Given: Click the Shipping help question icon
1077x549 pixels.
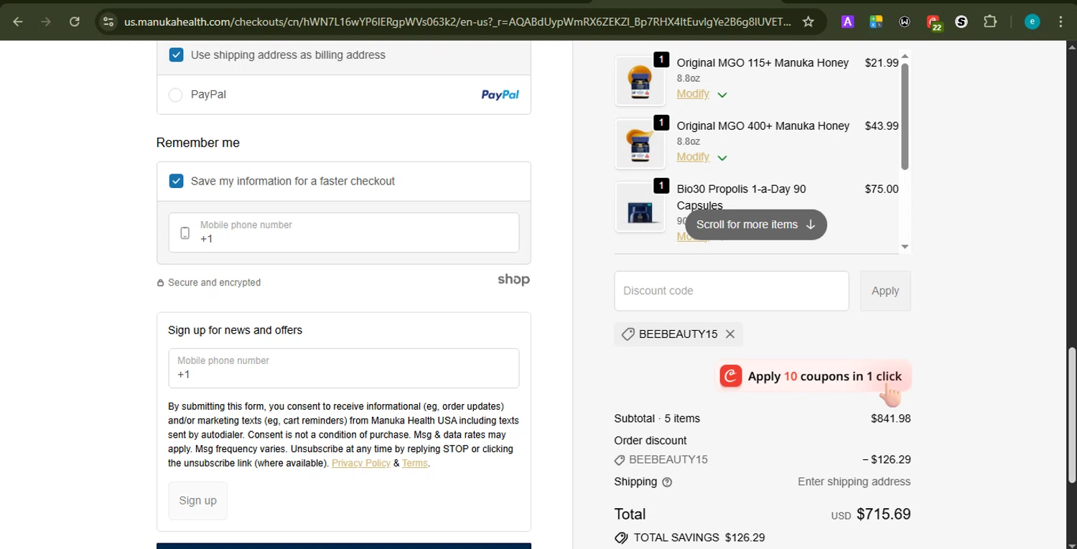Looking at the screenshot, I should point(667,482).
